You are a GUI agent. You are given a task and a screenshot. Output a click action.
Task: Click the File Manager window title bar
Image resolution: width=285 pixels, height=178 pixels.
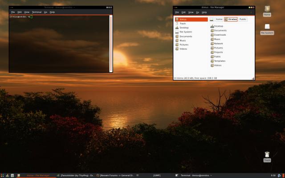click(x=214, y=8)
